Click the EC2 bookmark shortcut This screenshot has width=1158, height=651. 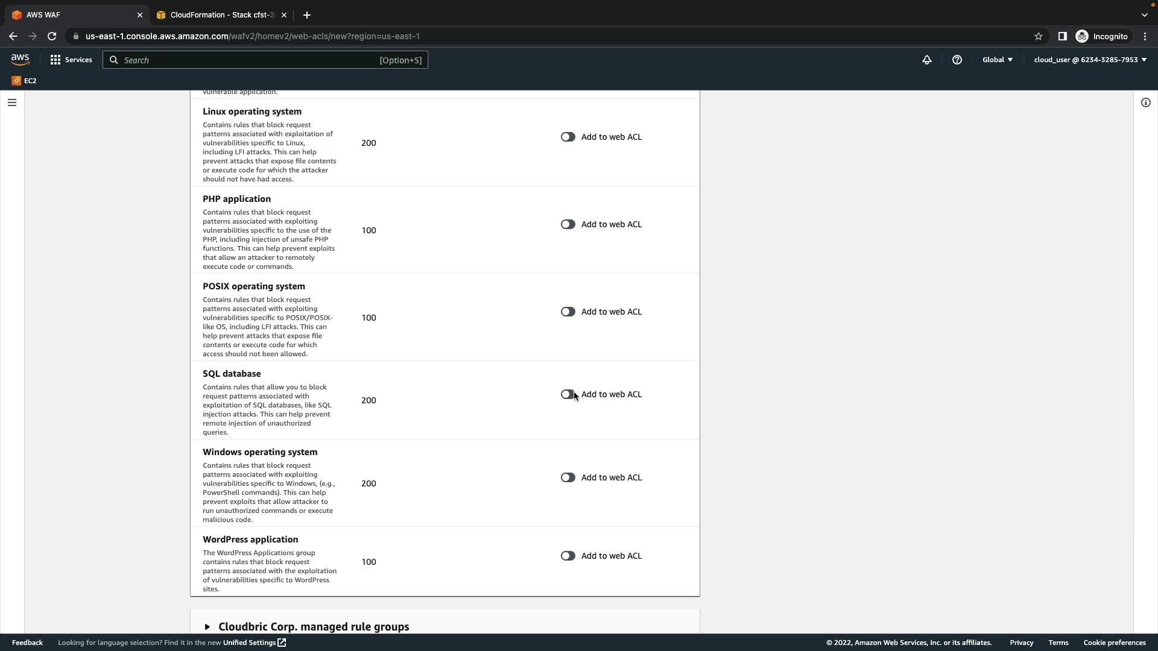(x=24, y=80)
